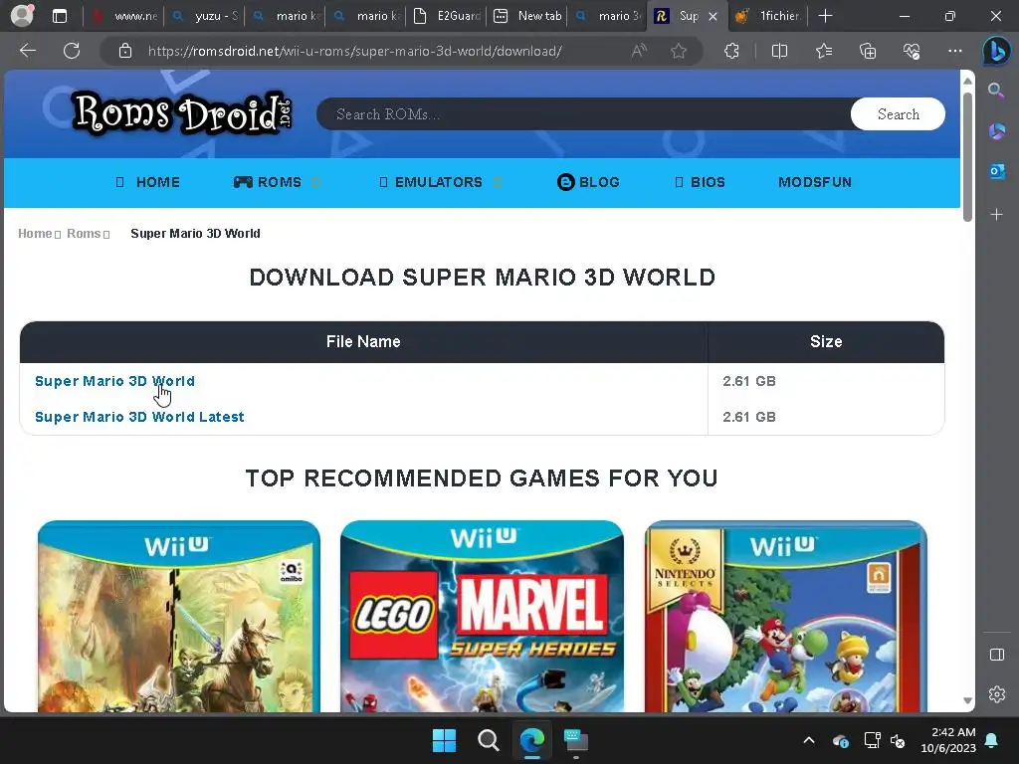Click the page vertical scrollbar thumb
The image size is (1019, 764).
point(967,156)
